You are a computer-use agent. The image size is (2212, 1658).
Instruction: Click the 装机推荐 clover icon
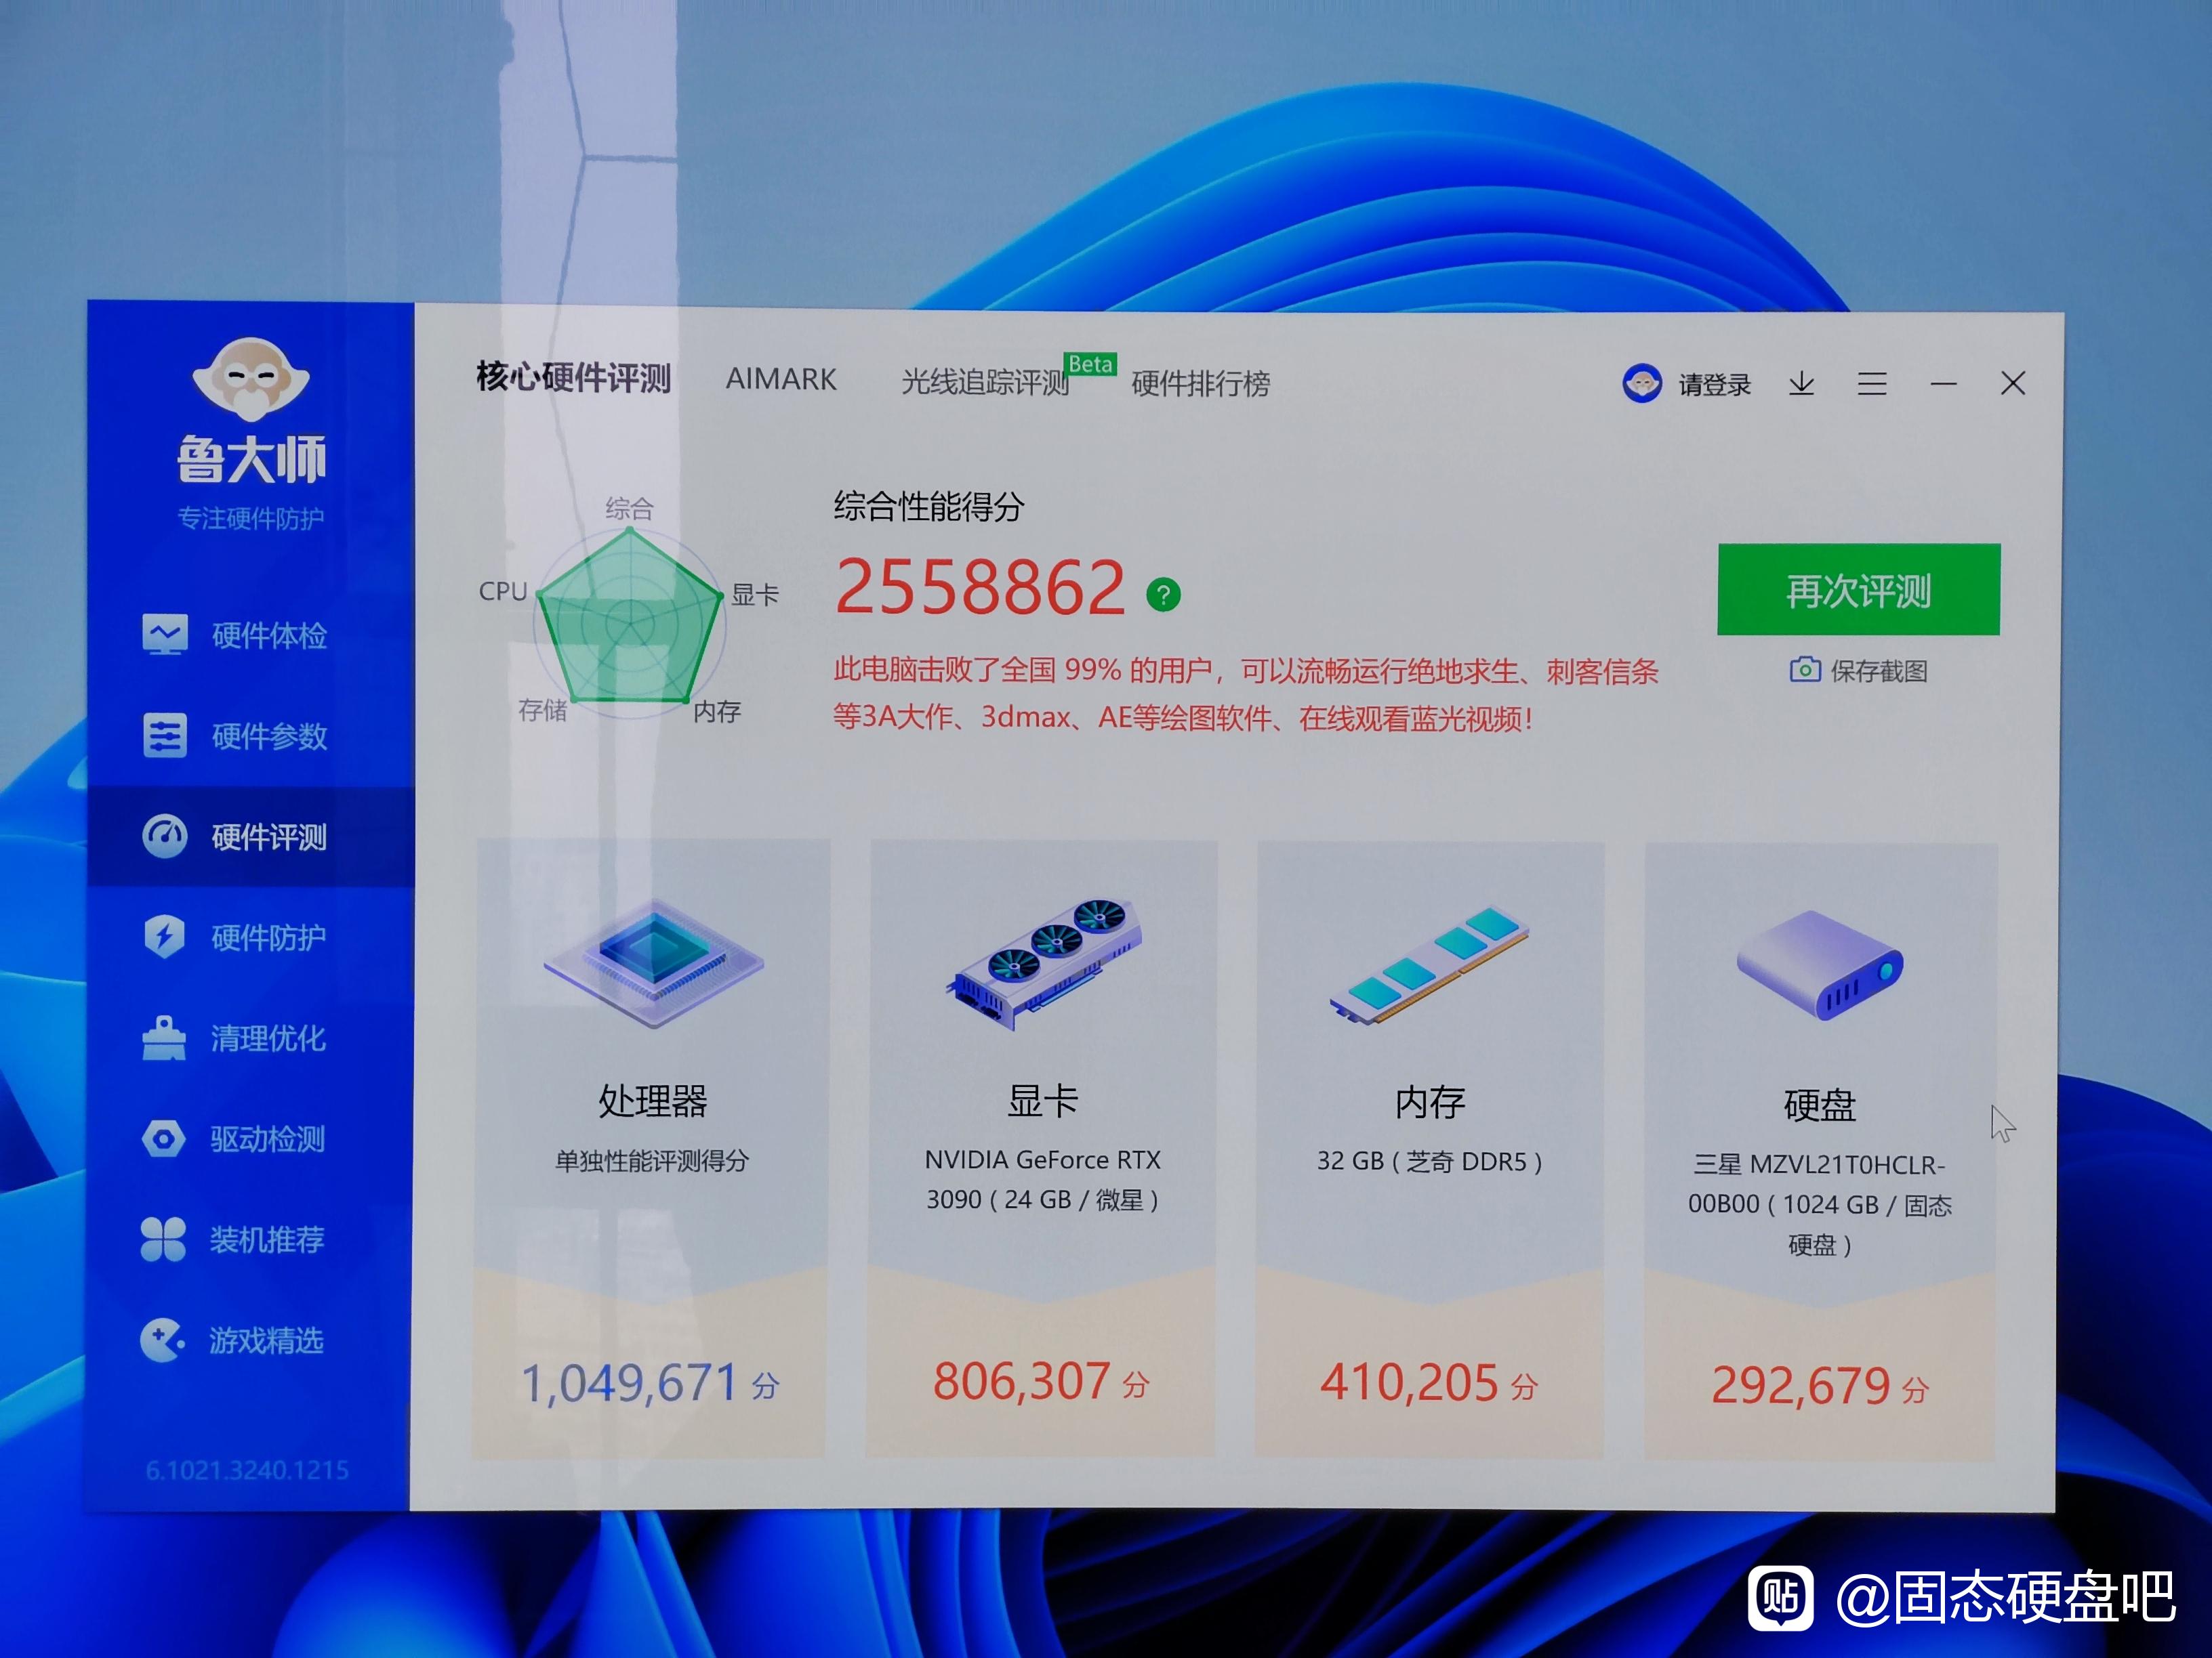click(163, 1239)
